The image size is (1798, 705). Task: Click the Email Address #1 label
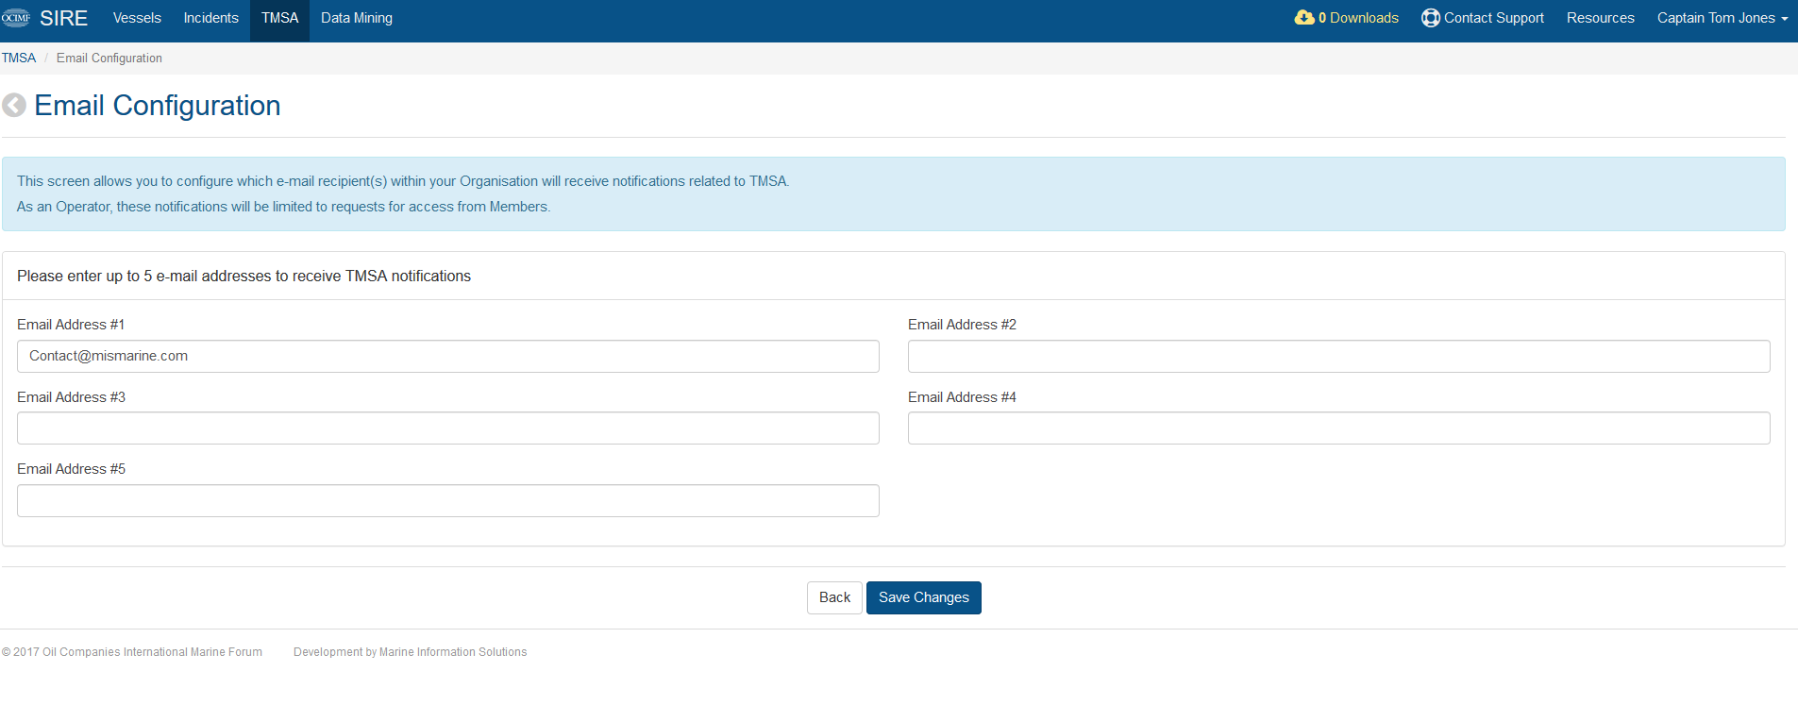coord(71,325)
